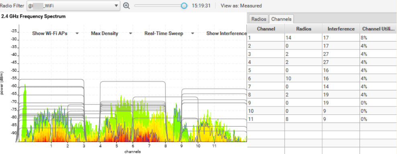Select the channel 11 table row

point(322,119)
